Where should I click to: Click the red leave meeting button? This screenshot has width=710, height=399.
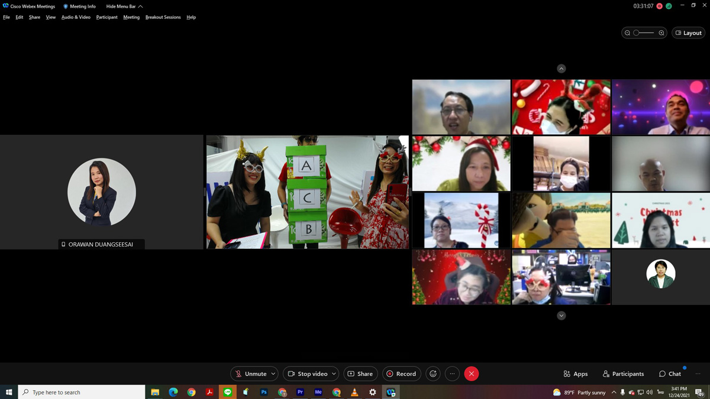472,374
